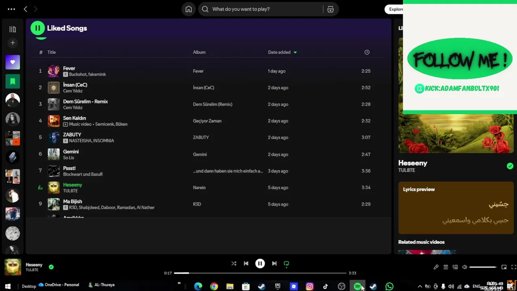Go forward with the right arrow
This screenshot has width=517, height=291.
click(x=36, y=9)
